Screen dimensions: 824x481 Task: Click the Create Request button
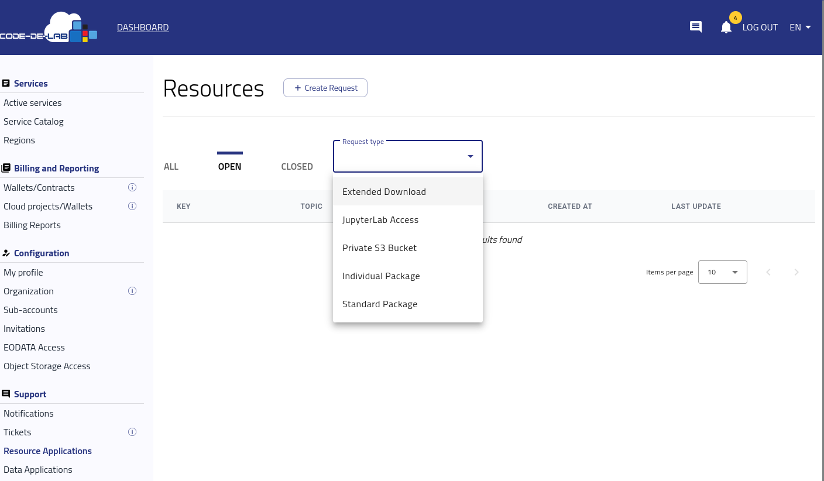[325, 88]
